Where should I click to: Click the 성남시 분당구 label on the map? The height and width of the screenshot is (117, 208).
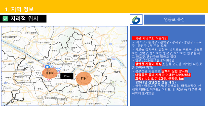pyautogui.click(x=95, y=103)
